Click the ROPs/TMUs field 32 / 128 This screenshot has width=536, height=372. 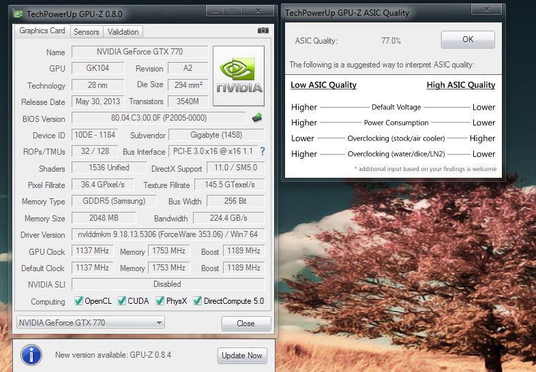(95, 151)
